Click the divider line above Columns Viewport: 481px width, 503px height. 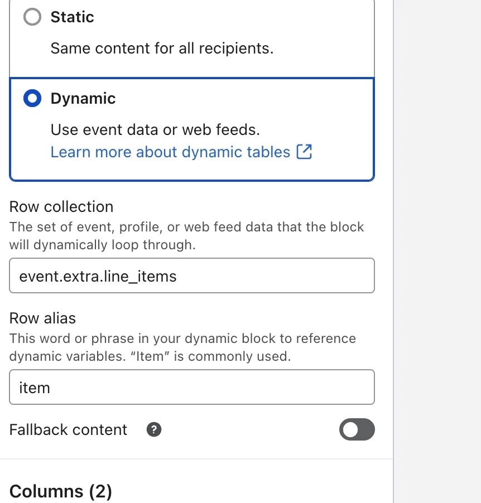point(196,459)
